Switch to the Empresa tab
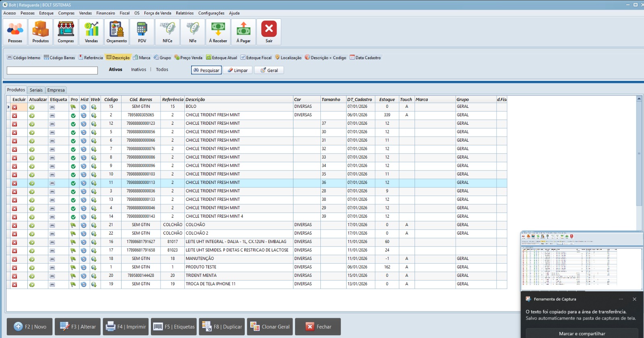Viewport: 644px width, 338px height. click(56, 90)
